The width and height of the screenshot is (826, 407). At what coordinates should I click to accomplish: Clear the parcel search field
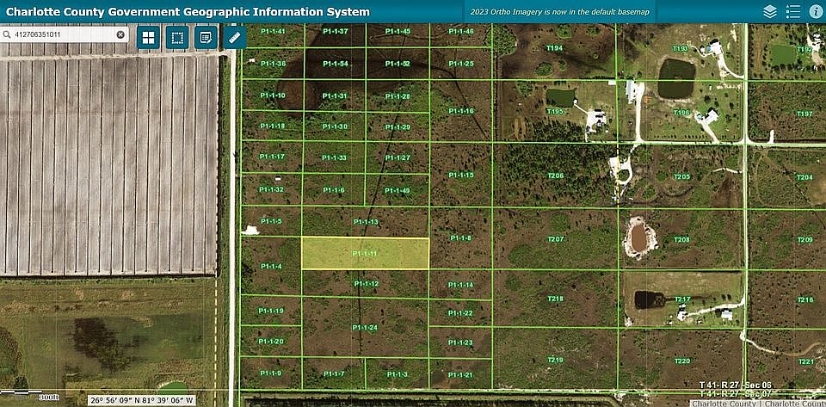(x=120, y=35)
